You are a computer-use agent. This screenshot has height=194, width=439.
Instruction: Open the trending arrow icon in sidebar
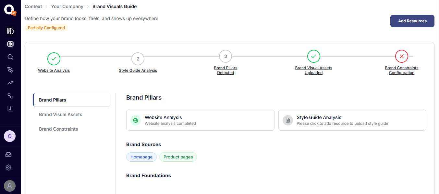(10, 83)
